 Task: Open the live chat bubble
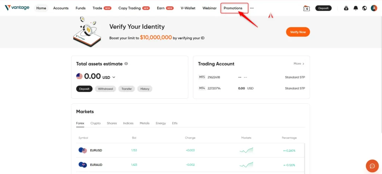coord(372,166)
